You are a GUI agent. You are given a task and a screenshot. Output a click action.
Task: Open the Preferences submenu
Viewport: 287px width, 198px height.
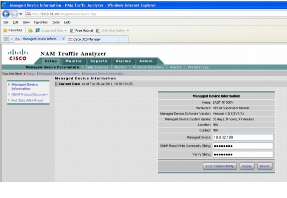point(198,67)
